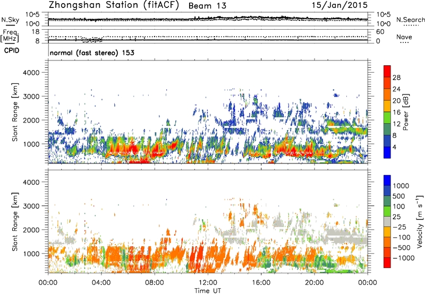This screenshot has width=425, height=294.
Task: Click the light green 25–100 velocity swatch
Action: (x=387, y=211)
